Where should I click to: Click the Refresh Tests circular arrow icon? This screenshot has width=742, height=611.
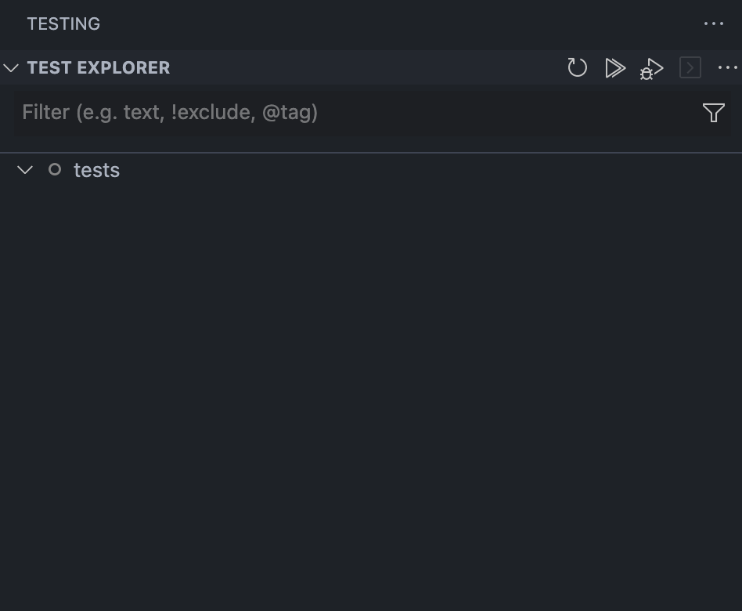578,68
